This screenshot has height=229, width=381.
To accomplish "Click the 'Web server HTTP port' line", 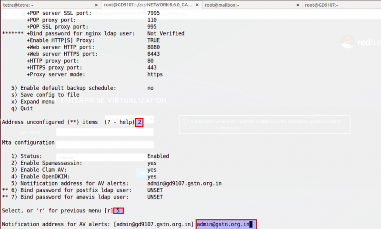I will 60,47.
